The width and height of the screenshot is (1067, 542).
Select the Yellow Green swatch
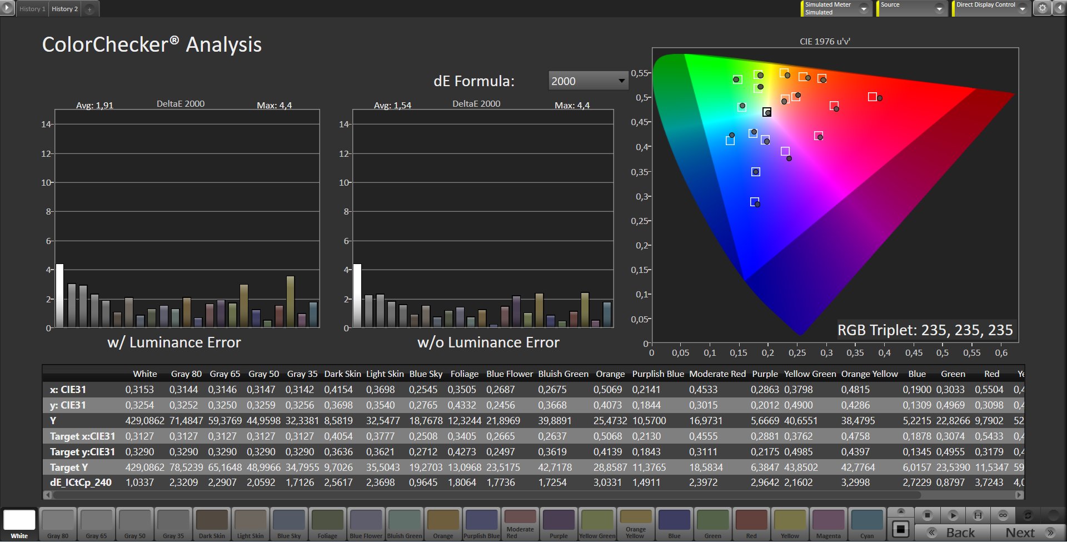coord(597,524)
